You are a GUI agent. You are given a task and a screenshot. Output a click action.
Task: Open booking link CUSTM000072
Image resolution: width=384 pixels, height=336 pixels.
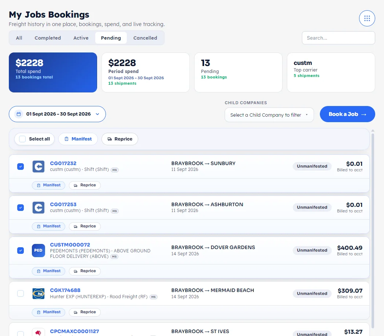pyautogui.click(x=70, y=245)
